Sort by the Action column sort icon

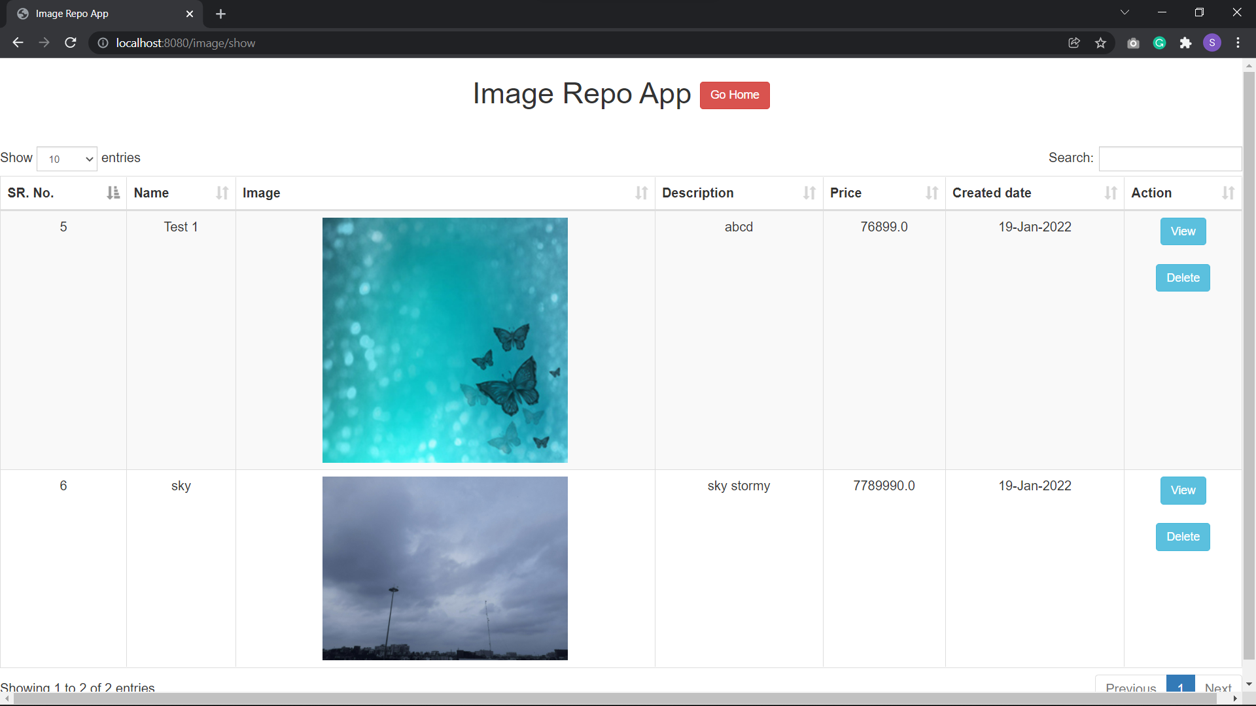click(x=1229, y=193)
